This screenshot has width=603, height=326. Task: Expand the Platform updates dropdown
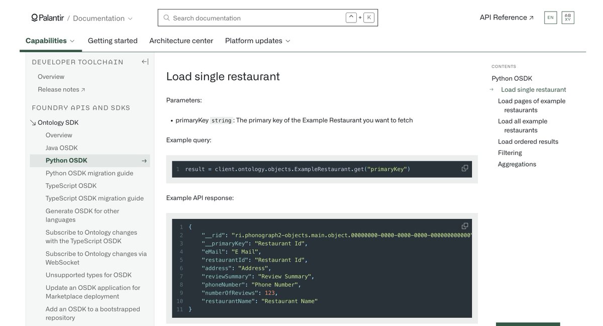coord(258,41)
